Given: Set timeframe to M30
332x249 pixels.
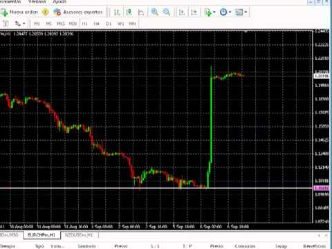Looking at the screenshot, I should pyautogui.click(x=73, y=24).
